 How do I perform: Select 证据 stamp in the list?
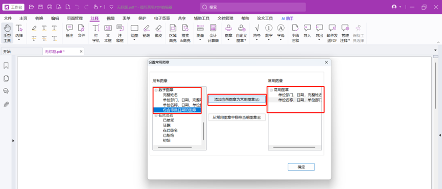(x=167, y=125)
